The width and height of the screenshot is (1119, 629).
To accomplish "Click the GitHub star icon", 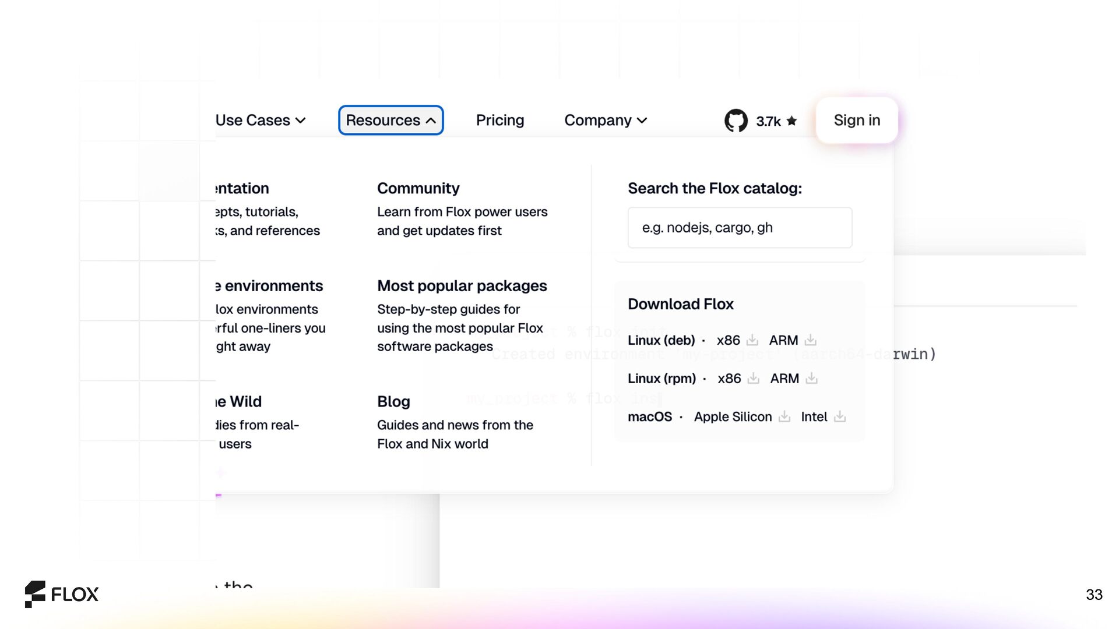I will pos(791,121).
